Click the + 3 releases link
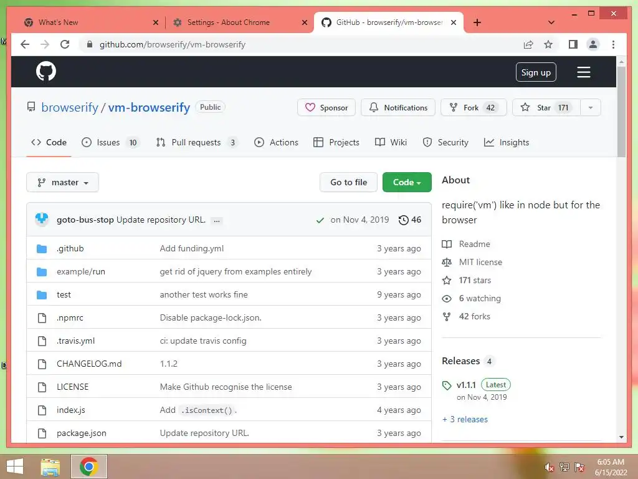This screenshot has width=638, height=479. pyautogui.click(x=465, y=420)
